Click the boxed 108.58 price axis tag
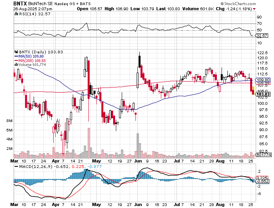Image resolution: width=274 pixels, height=208 pixels. click(x=263, y=82)
